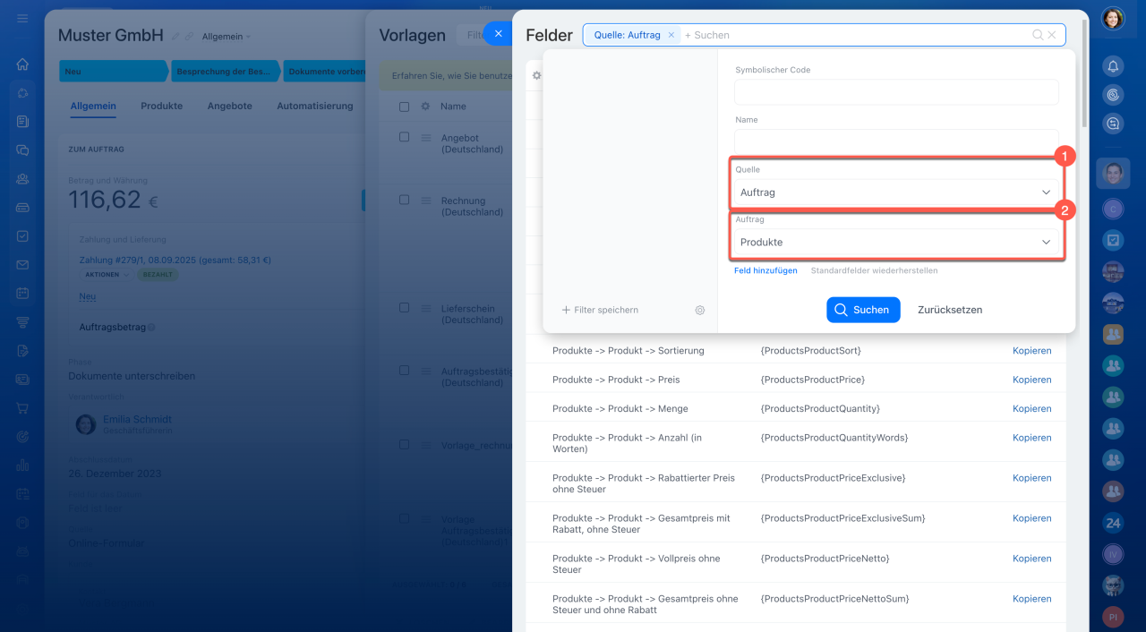Expand the AKTIONEN dropdown under Zahlung
The image size is (1146, 632).
click(107, 275)
